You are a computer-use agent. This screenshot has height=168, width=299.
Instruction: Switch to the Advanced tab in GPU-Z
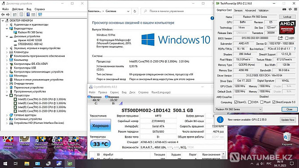point(250,10)
